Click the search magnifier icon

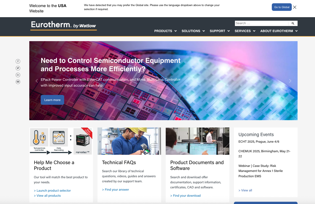(293, 23)
